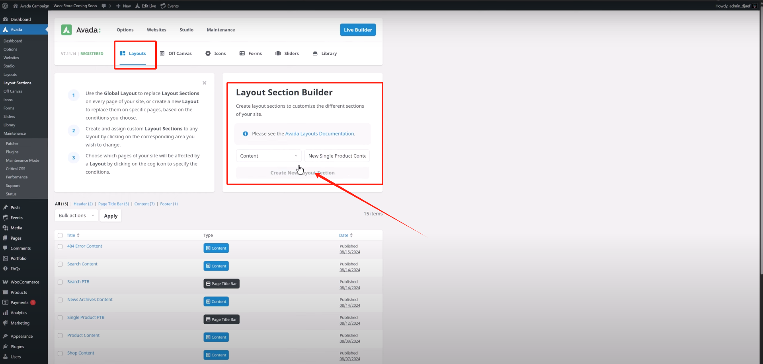Screen dimensions: 763x364
Task: Click the layout section name input field
Action: pyautogui.click(x=337, y=156)
